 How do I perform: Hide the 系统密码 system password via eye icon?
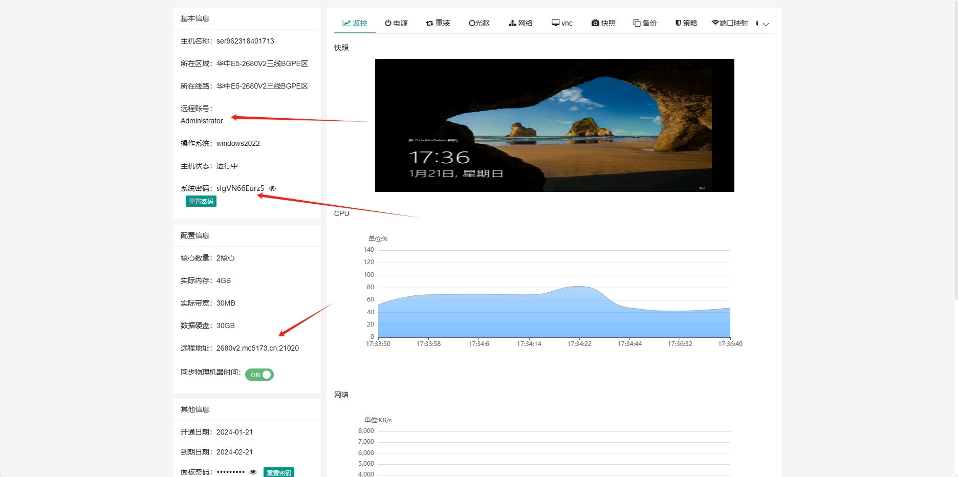(273, 188)
